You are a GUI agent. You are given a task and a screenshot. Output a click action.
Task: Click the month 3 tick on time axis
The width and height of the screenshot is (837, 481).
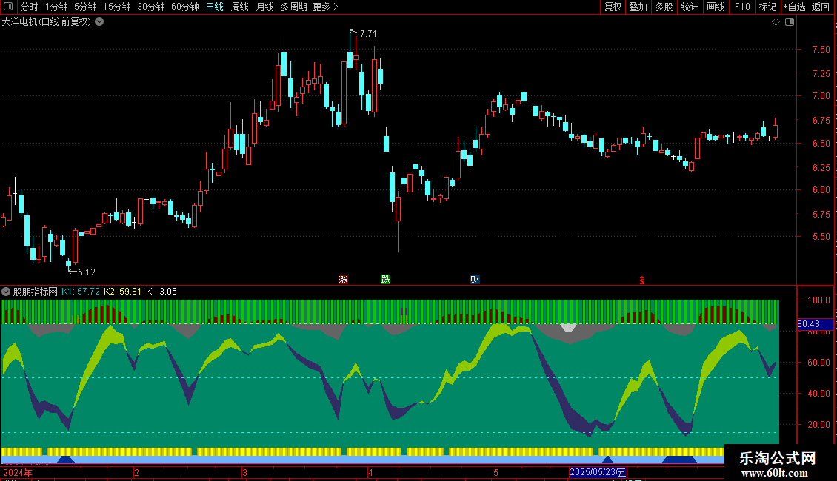pos(244,473)
